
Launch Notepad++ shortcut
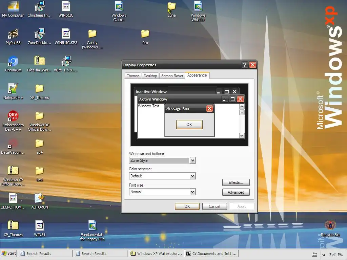pos(13,91)
